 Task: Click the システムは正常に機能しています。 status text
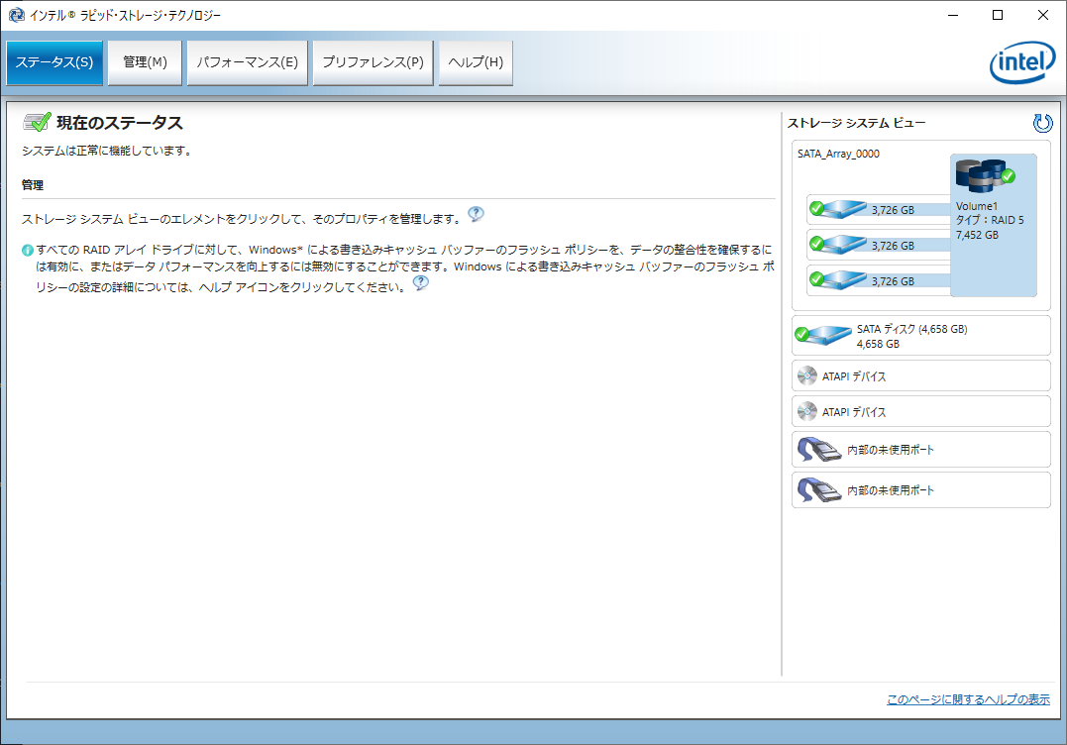108,151
